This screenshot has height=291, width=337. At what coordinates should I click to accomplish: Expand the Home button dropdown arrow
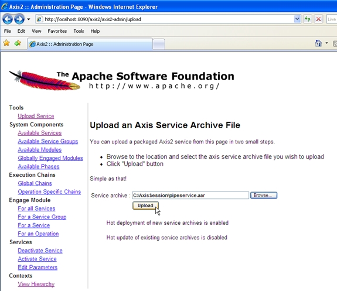326,43
